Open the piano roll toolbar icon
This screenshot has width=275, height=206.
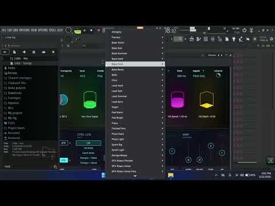199,39
